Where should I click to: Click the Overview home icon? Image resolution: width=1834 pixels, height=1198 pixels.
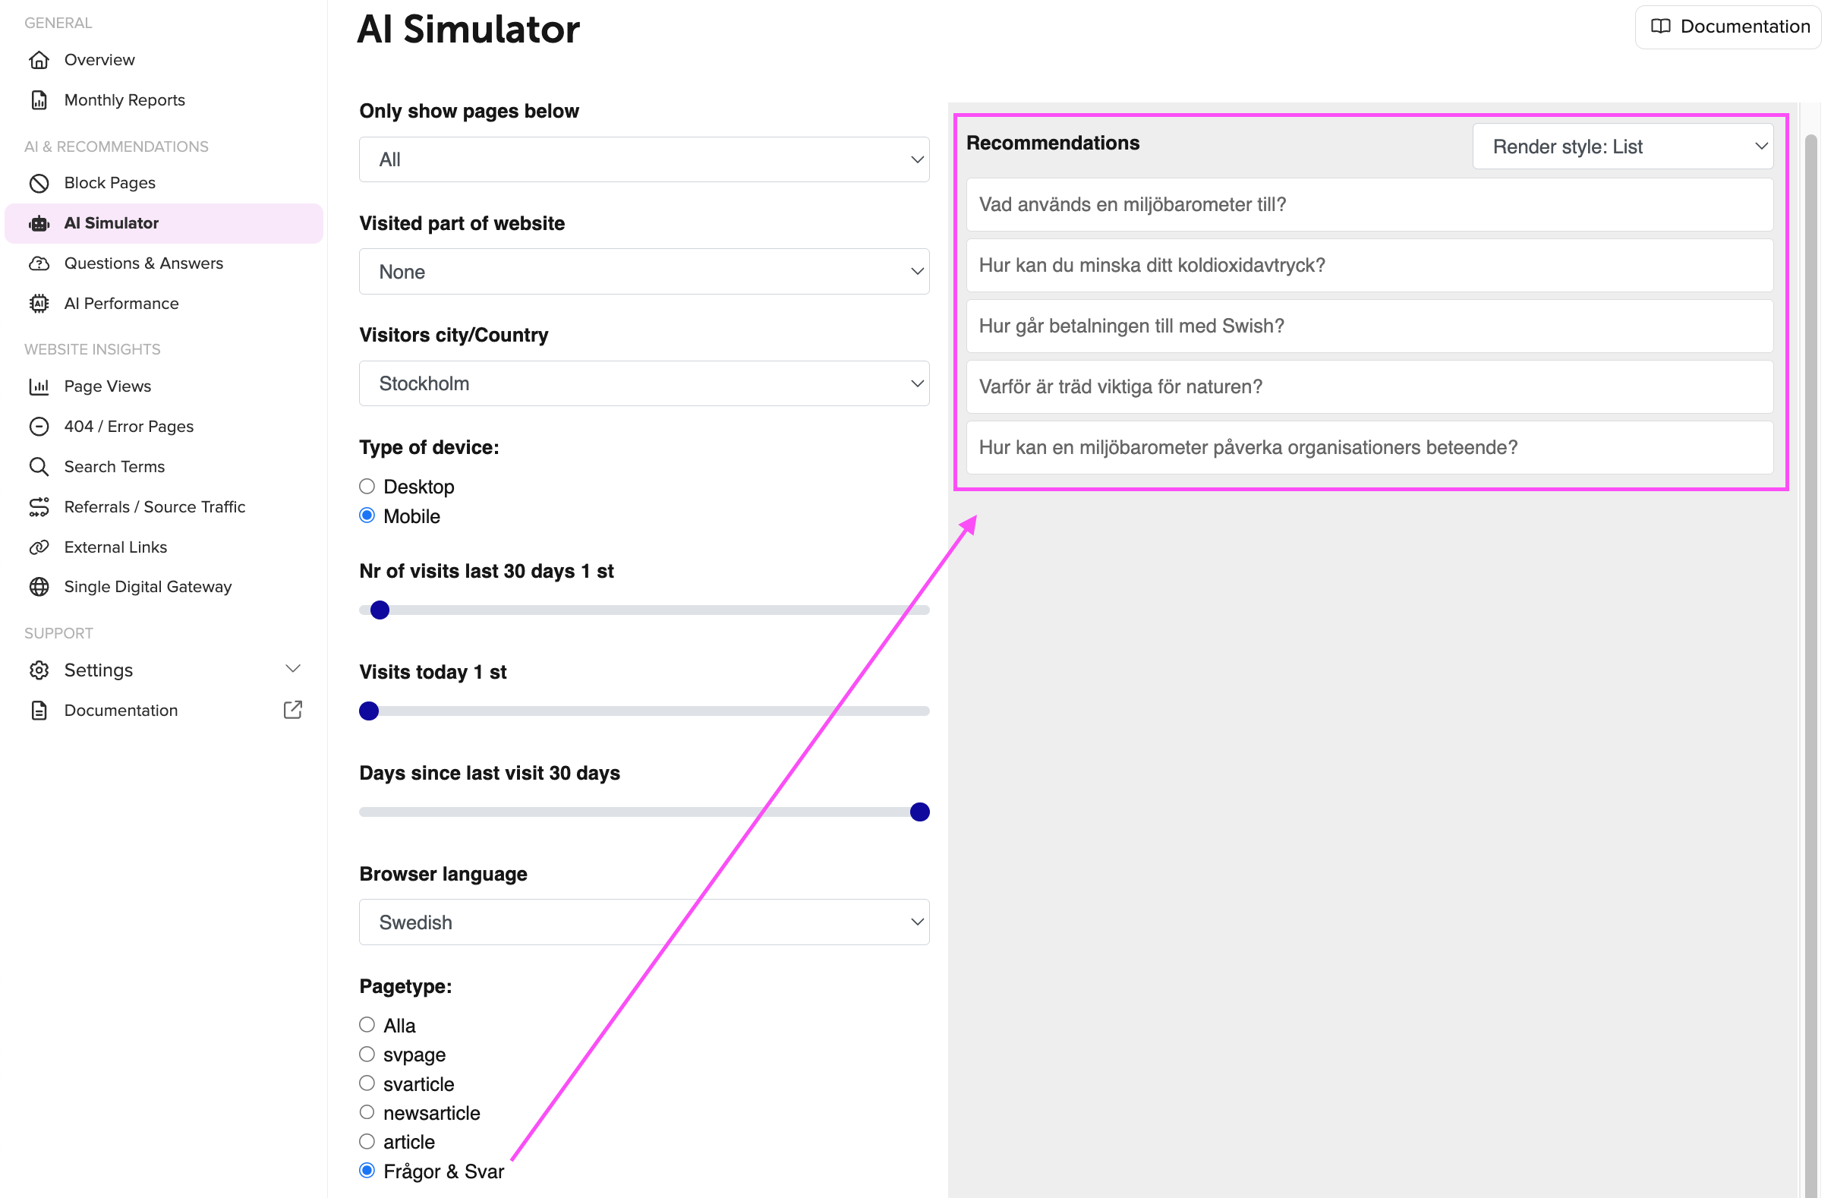tap(39, 60)
